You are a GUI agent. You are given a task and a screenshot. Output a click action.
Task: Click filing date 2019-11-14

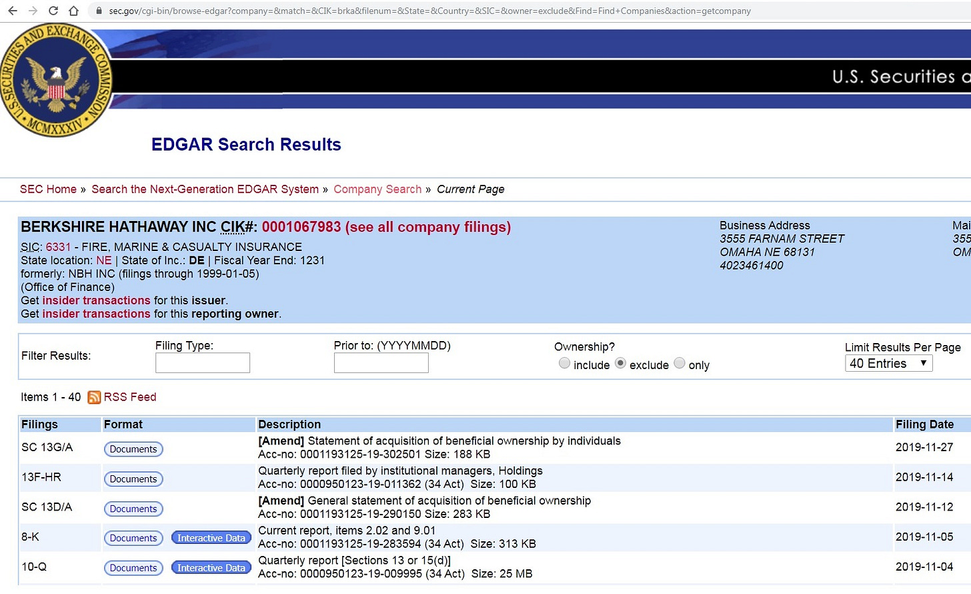pos(924,477)
